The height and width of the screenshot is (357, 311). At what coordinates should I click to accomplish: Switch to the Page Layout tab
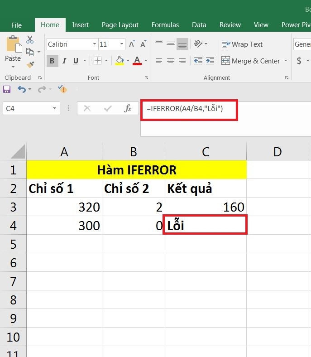120,25
